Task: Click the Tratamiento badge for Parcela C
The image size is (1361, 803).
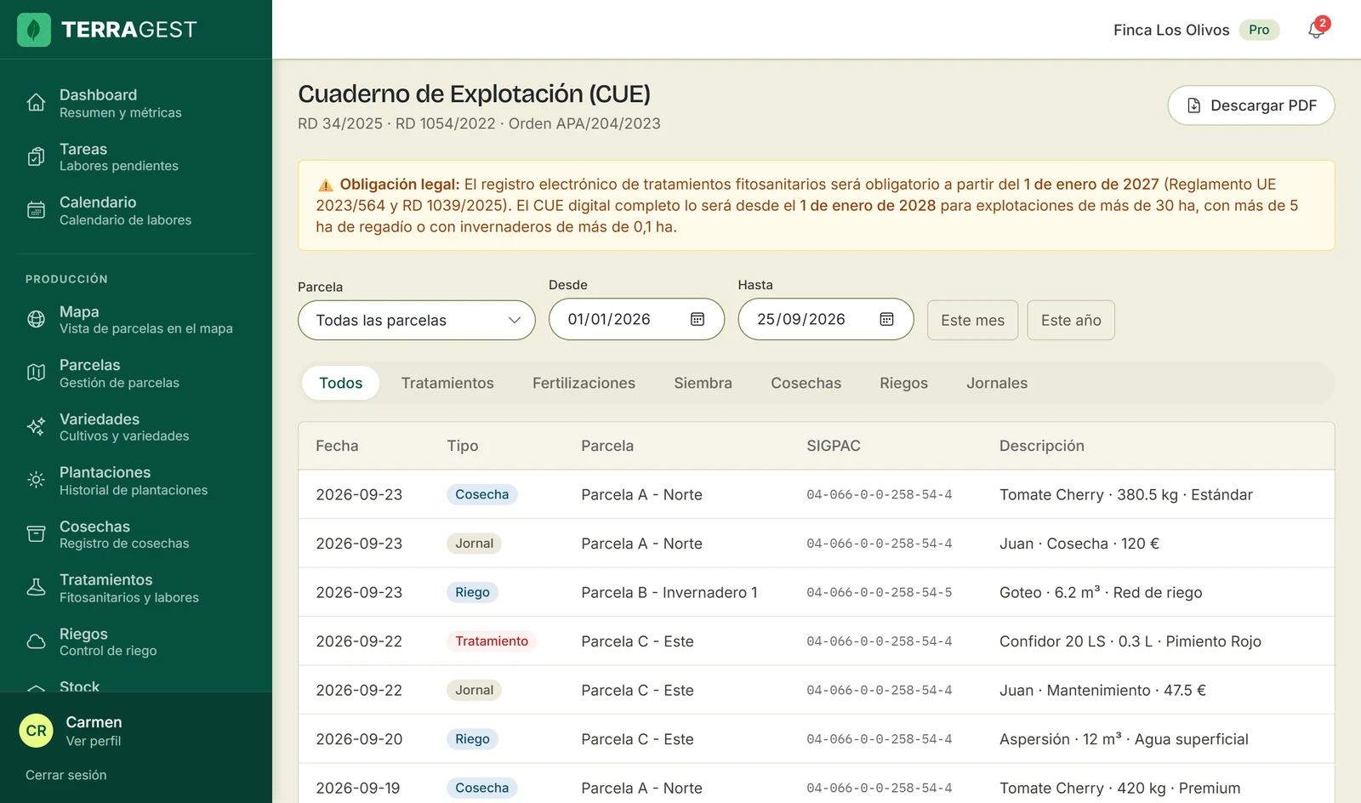Action: coord(492,641)
